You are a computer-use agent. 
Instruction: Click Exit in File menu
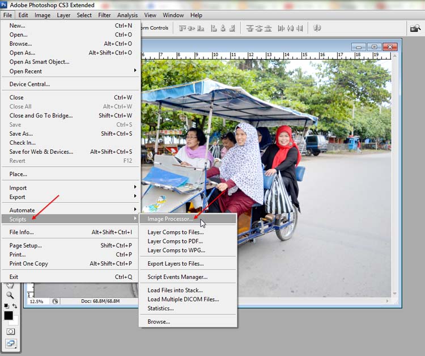(70, 277)
